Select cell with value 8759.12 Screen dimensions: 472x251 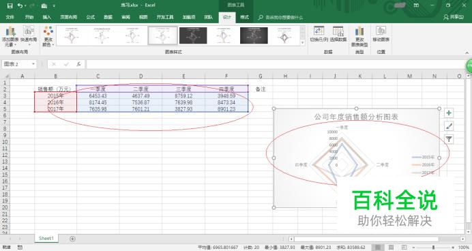pos(183,96)
